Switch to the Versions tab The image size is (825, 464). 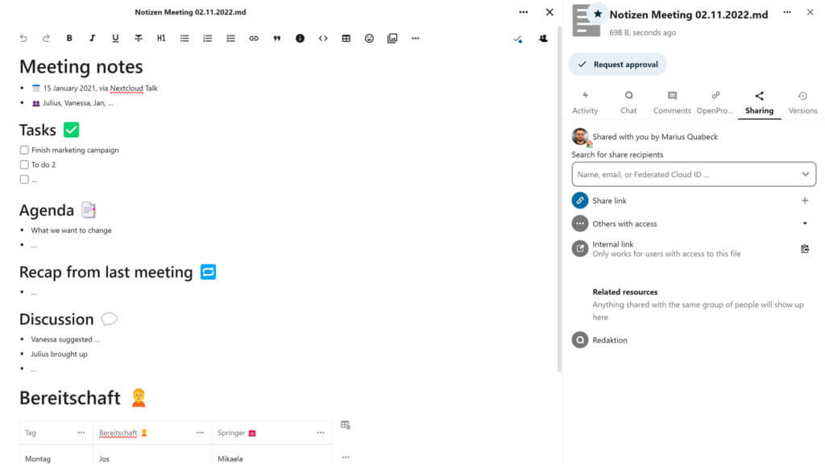(803, 102)
